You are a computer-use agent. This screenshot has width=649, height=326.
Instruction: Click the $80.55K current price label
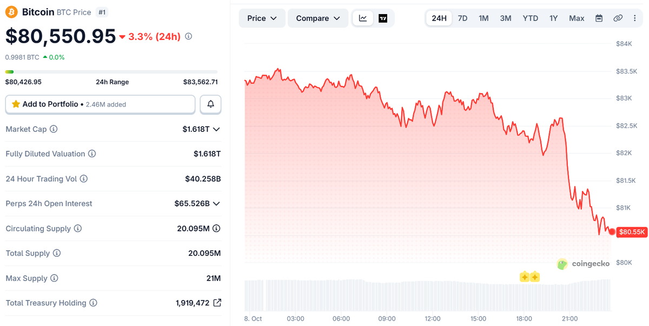(632, 232)
